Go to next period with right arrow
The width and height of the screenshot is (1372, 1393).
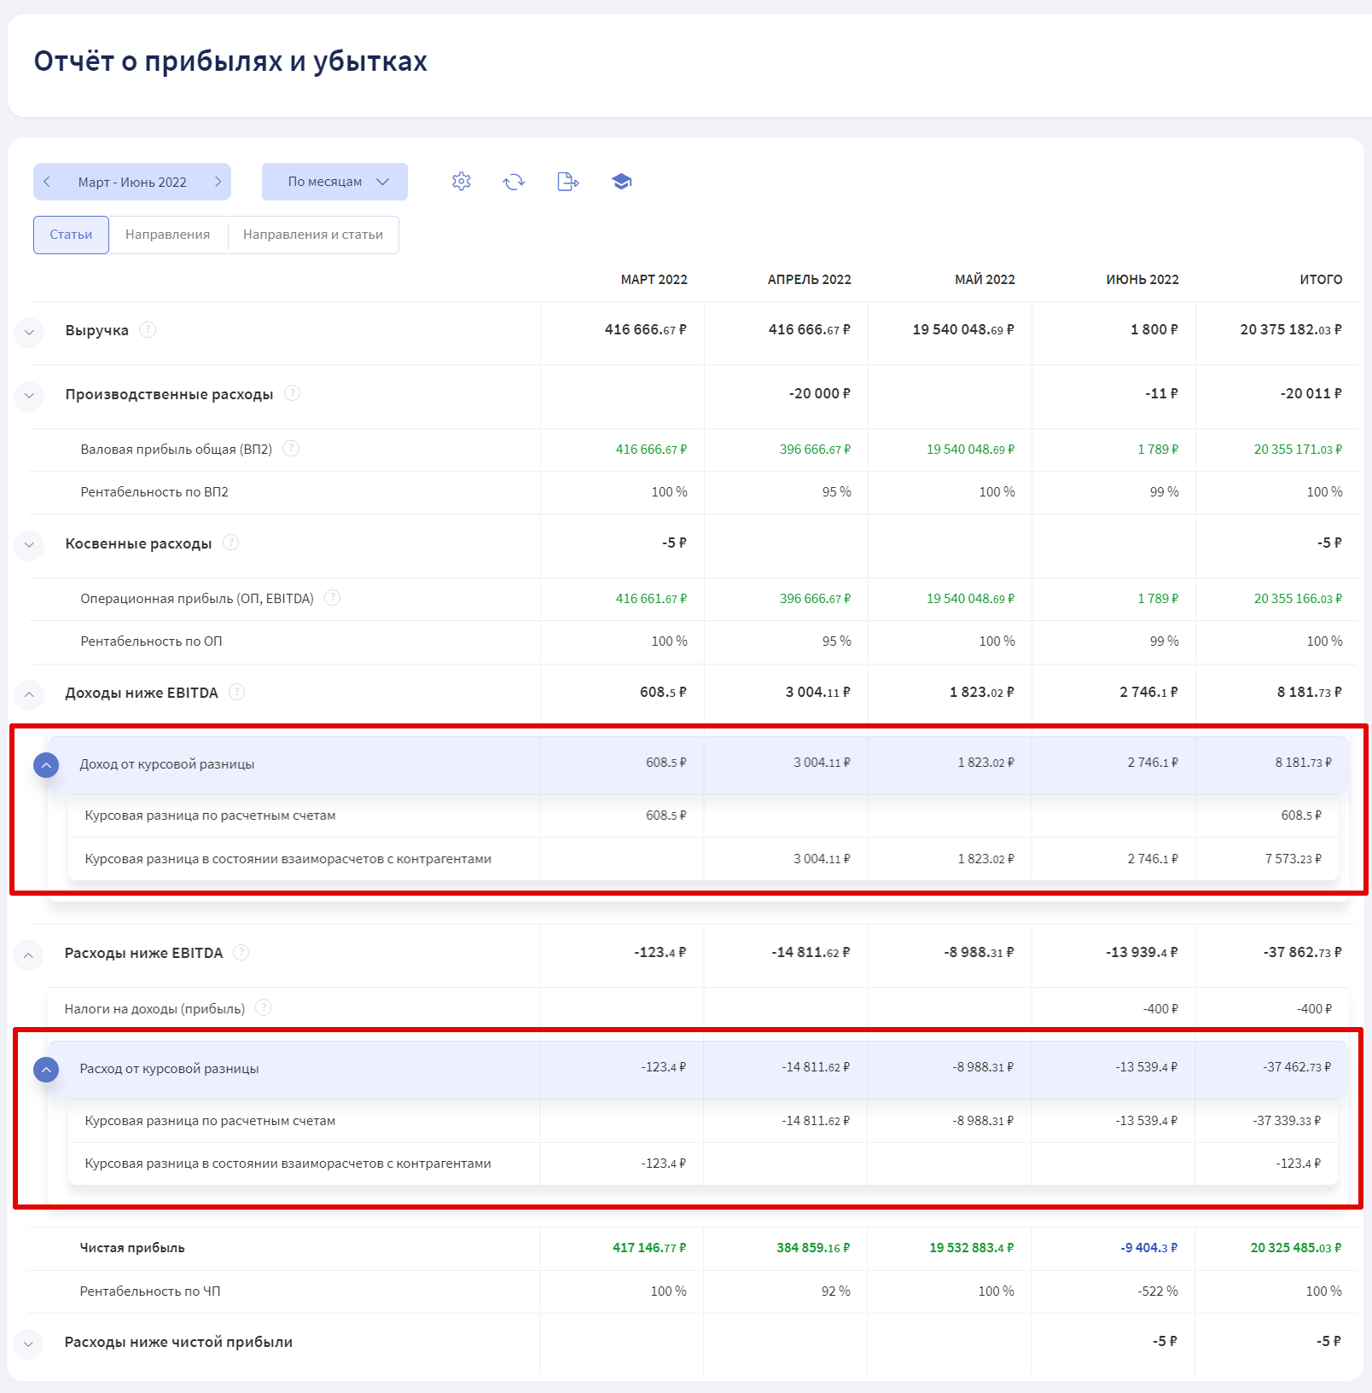(x=218, y=182)
